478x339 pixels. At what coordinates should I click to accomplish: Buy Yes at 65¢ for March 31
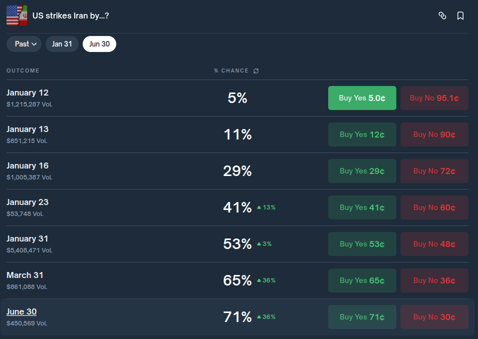[362, 280]
